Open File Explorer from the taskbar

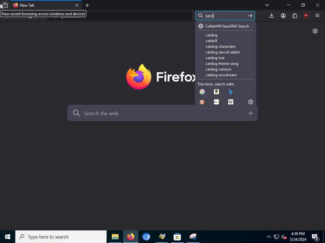(x=115, y=237)
